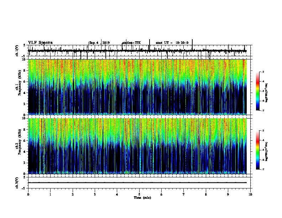Click the "start UT = 10:20:0" label
The image size is (282, 218).
point(172,43)
